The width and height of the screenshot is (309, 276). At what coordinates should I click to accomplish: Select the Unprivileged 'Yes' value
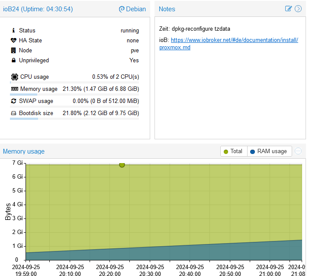click(134, 60)
